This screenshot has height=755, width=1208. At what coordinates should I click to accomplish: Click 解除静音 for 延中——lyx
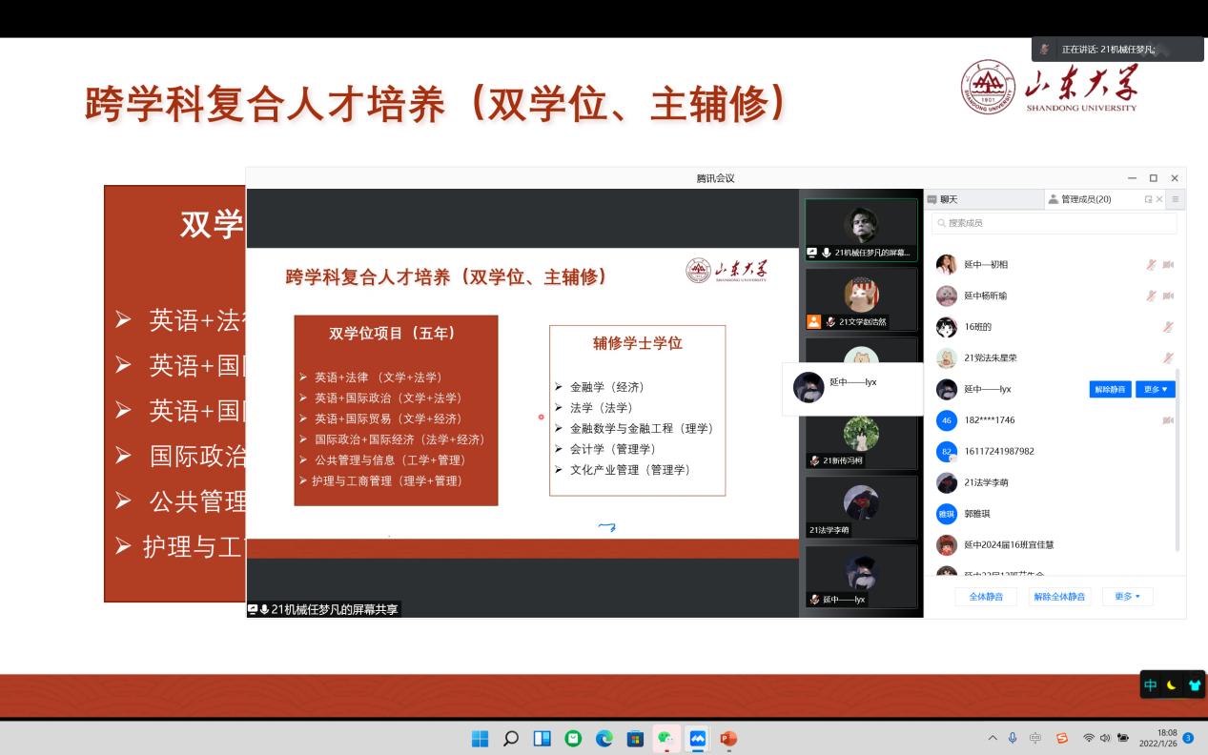[1110, 389]
